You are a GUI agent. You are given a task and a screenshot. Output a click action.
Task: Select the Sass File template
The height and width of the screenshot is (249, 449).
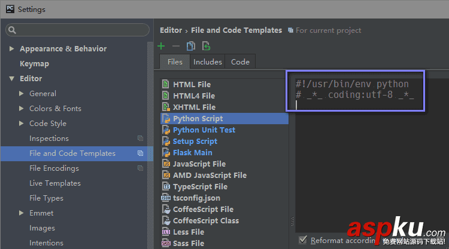click(189, 243)
